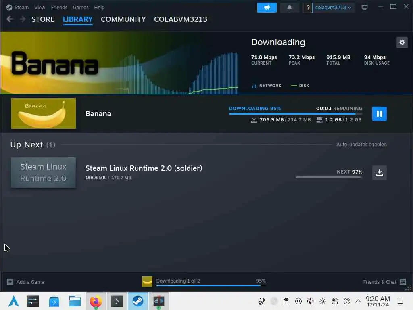Image resolution: width=413 pixels, height=310 pixels.
Task: Go forward with the right arrow
Action: pyautogui.click(x=23, y=19)
